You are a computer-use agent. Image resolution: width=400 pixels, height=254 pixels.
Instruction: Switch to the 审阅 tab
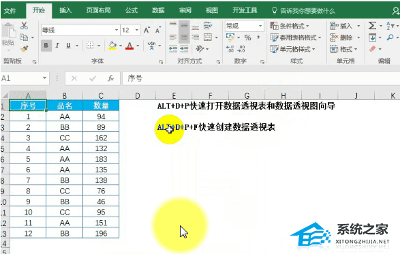pos(185,10)
